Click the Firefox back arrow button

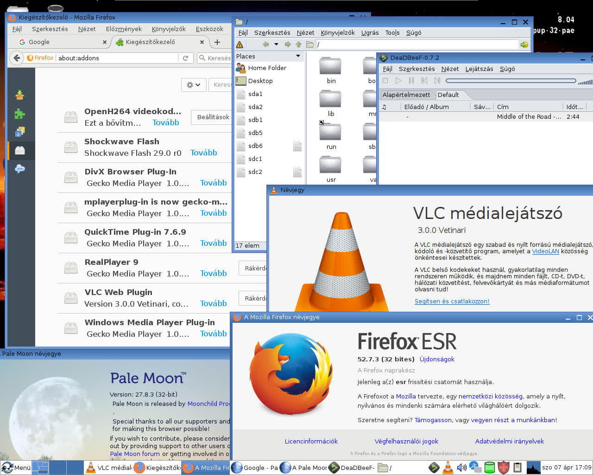[17, 58]
